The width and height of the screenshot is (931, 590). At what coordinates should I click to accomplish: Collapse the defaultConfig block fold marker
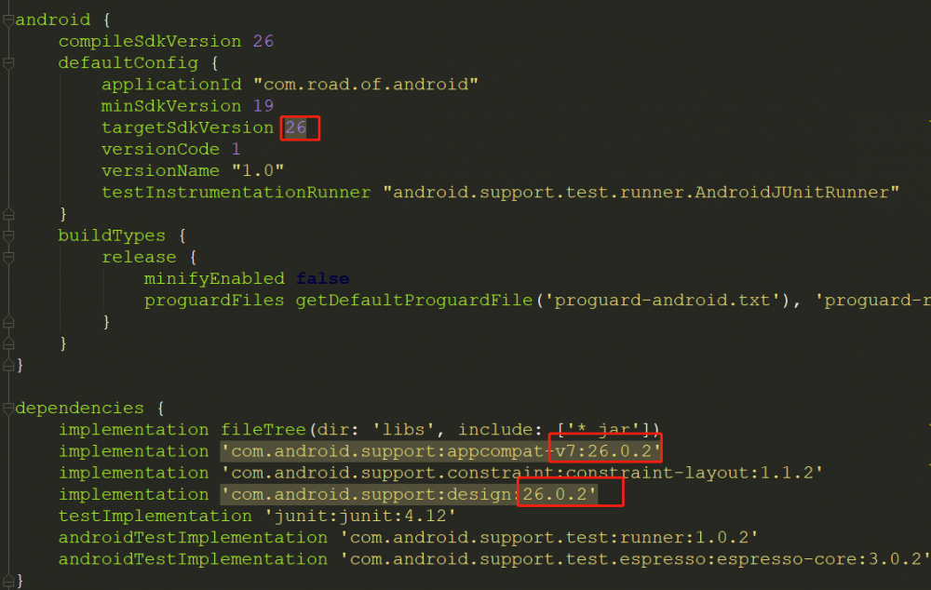pos(7,62)
